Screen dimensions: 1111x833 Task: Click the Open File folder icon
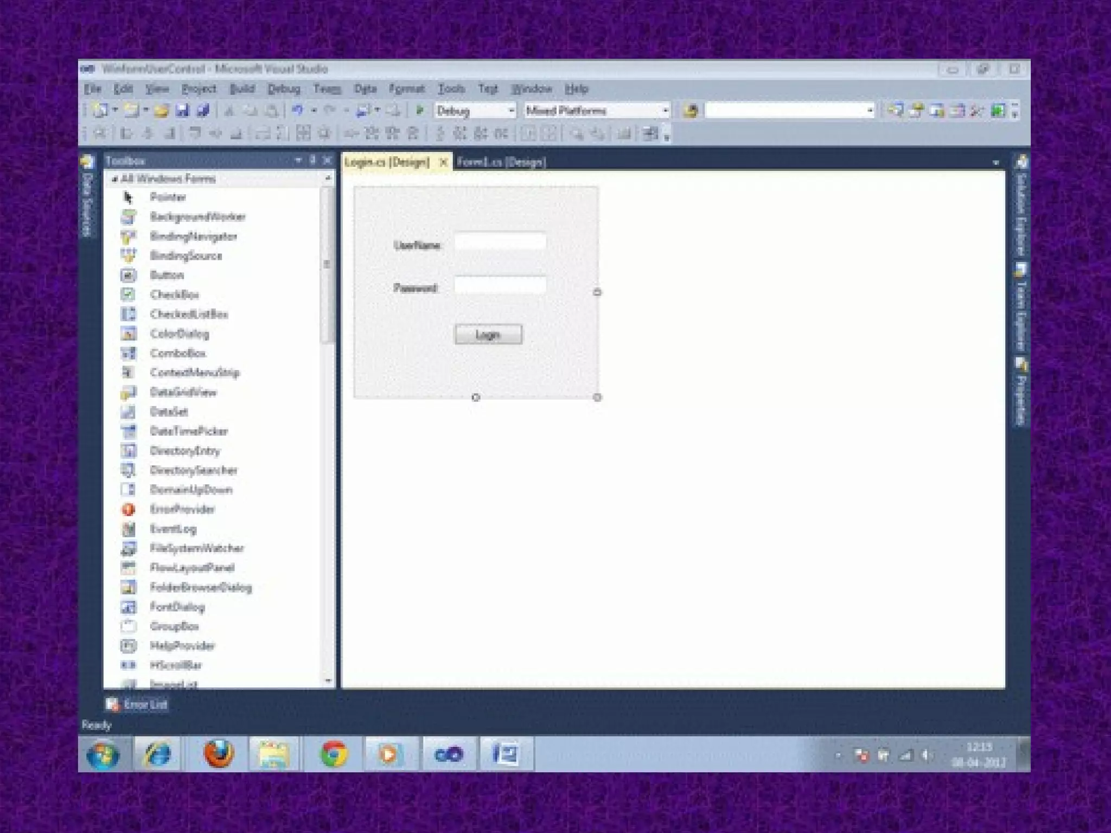(161, 111)
